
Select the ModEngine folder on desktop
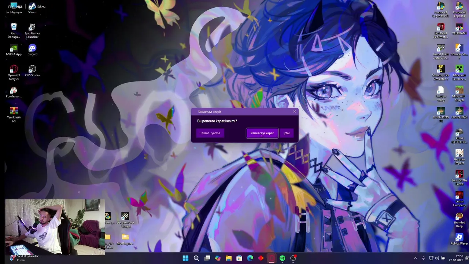tap(125, 239)
